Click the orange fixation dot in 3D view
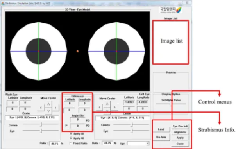236x149 pixels. [x=77, y=51]
